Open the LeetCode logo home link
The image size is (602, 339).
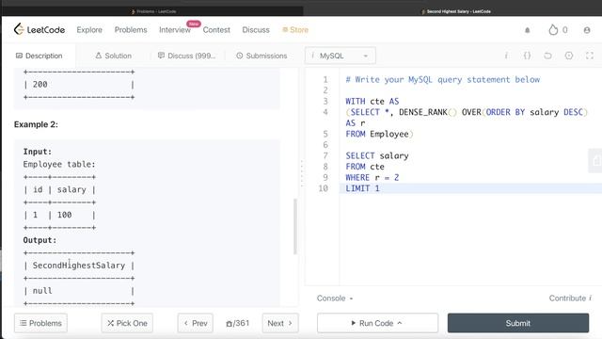pyautogui.click(x=40, y=29)
